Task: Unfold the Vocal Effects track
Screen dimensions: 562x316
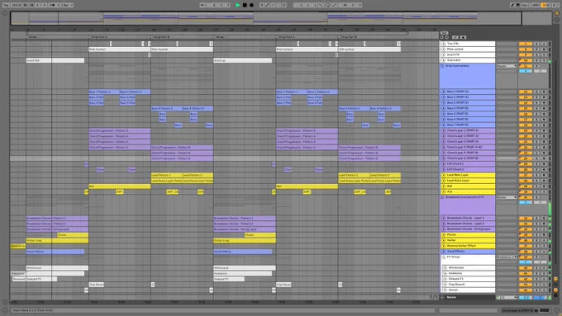Action: [443, 251]
